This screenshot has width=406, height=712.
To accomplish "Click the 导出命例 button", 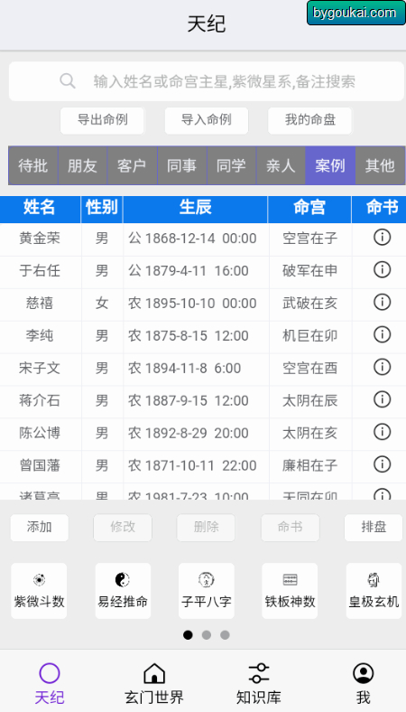I will click(102, 120).
